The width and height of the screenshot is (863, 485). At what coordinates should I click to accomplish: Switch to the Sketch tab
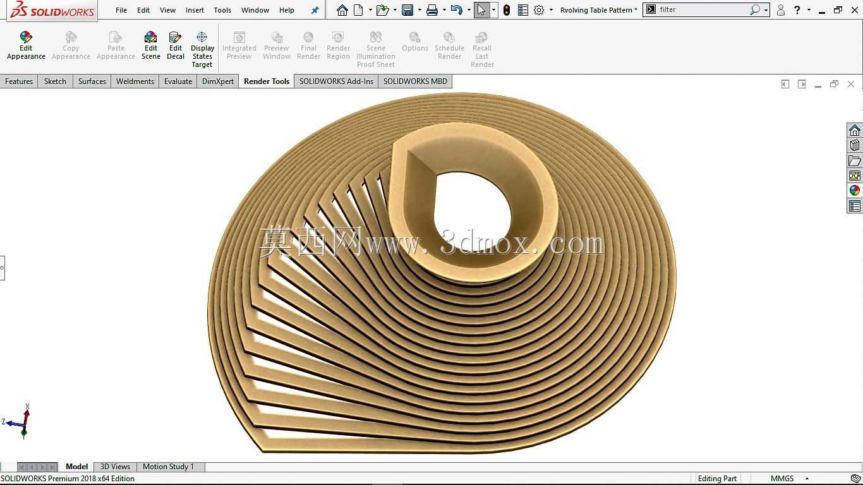55,81
